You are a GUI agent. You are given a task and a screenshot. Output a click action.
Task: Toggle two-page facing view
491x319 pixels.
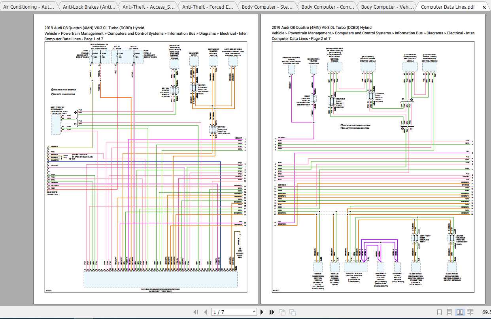coord(460,312)
